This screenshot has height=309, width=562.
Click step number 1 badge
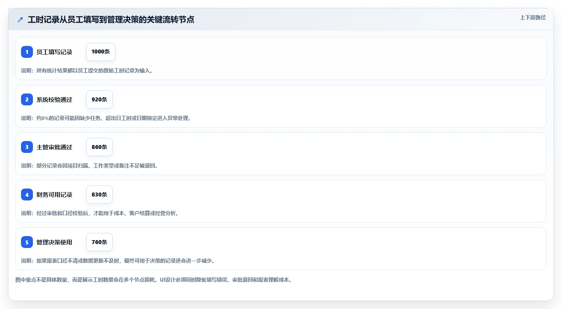coord(27,52)
